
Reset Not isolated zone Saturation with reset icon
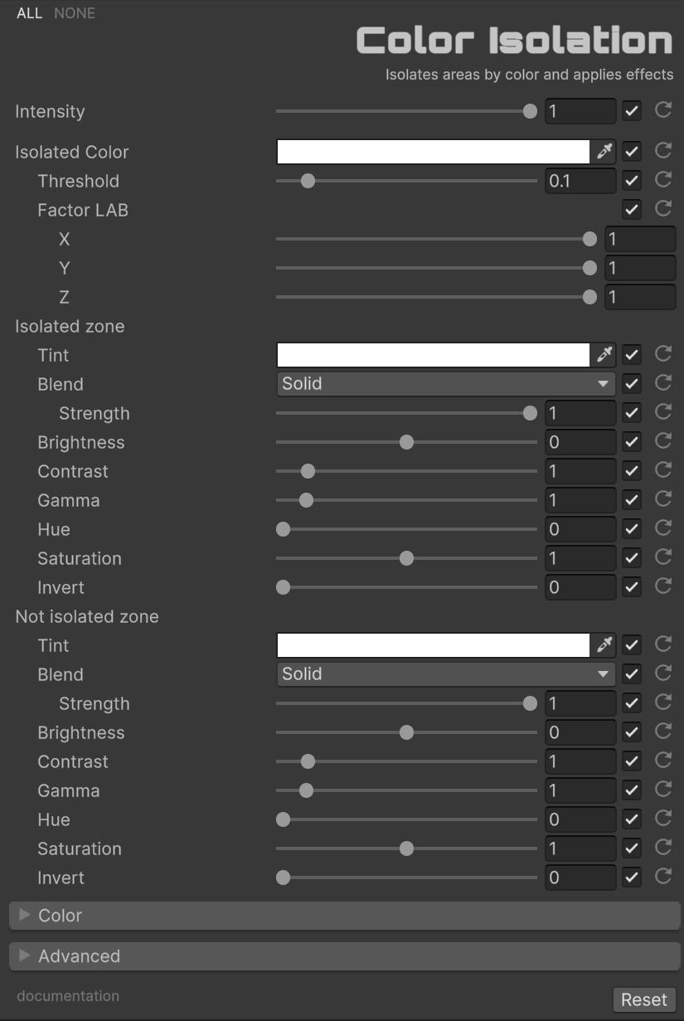[x=663, y=847]
